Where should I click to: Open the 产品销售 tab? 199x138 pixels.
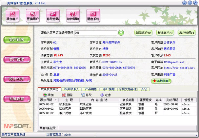point(90,89)
